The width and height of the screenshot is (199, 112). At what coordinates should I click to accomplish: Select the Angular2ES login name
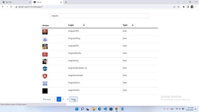point(73,31)
